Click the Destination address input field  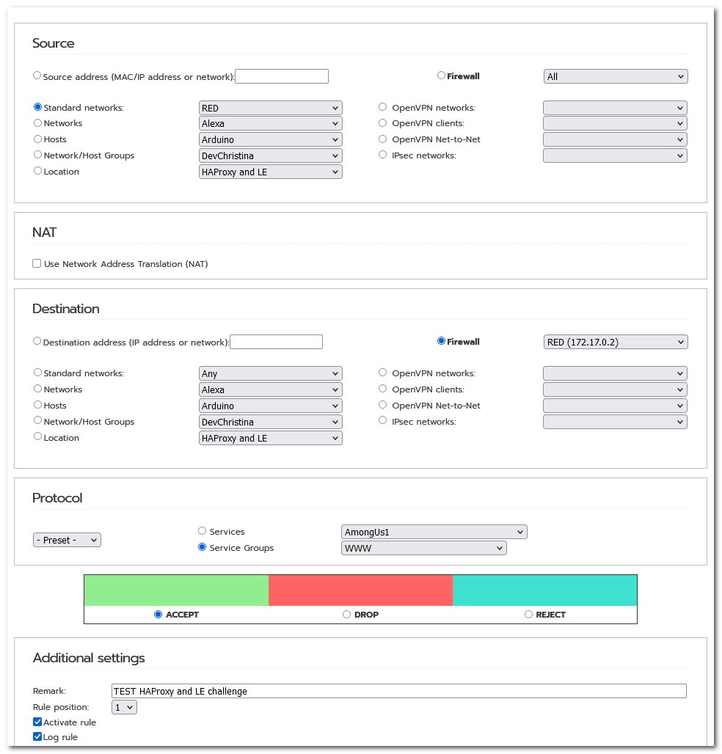point(276,342)
